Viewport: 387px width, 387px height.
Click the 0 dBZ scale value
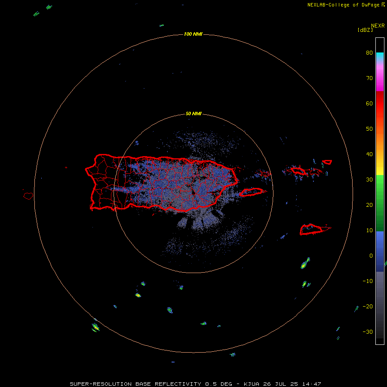tap(371, 256)
